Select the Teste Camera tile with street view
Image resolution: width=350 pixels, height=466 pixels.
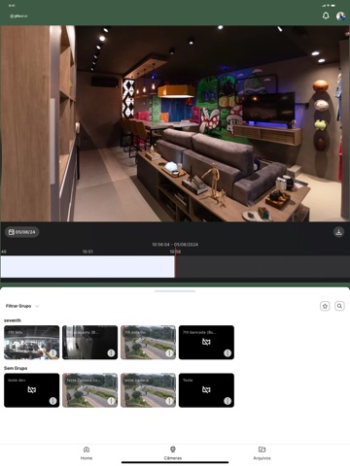click(89, 390)
